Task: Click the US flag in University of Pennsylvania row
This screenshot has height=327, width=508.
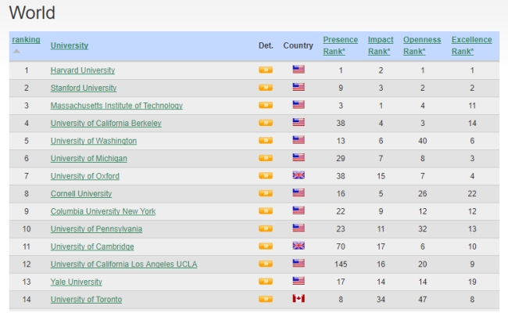Action: tap(299, 228)
